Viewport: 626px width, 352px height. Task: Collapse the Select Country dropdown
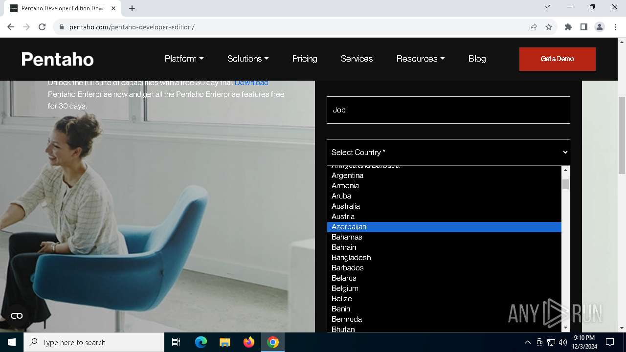click(448, 153)
